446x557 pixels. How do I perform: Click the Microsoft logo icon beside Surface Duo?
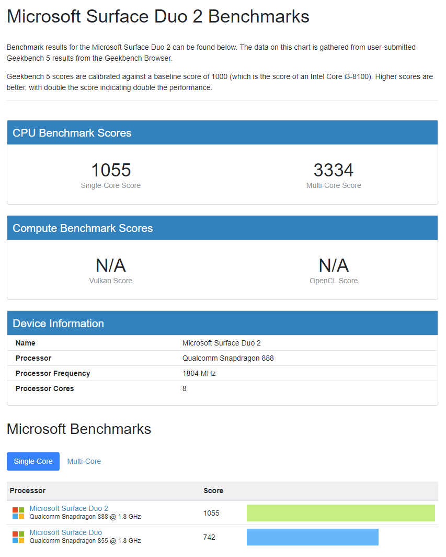coord(18,536)
